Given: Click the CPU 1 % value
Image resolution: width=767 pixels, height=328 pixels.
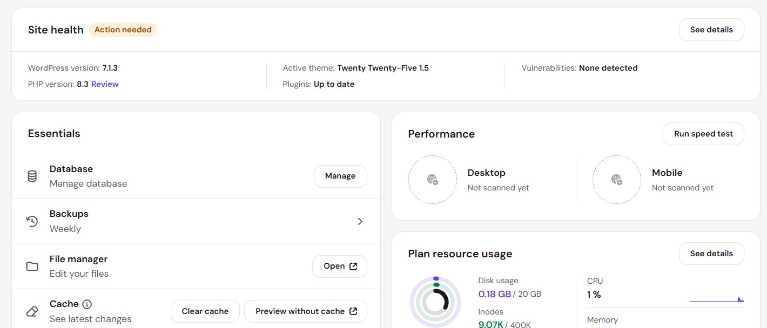Looking at the screenshot, I should (594, 295).
